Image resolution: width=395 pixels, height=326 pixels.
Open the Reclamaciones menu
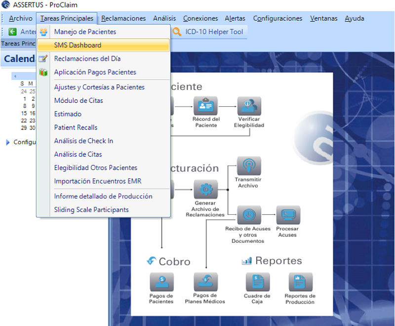[123, 18]
